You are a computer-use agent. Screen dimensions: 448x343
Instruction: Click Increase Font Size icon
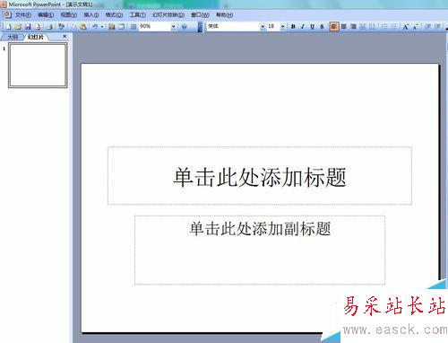tap(405, 27)
